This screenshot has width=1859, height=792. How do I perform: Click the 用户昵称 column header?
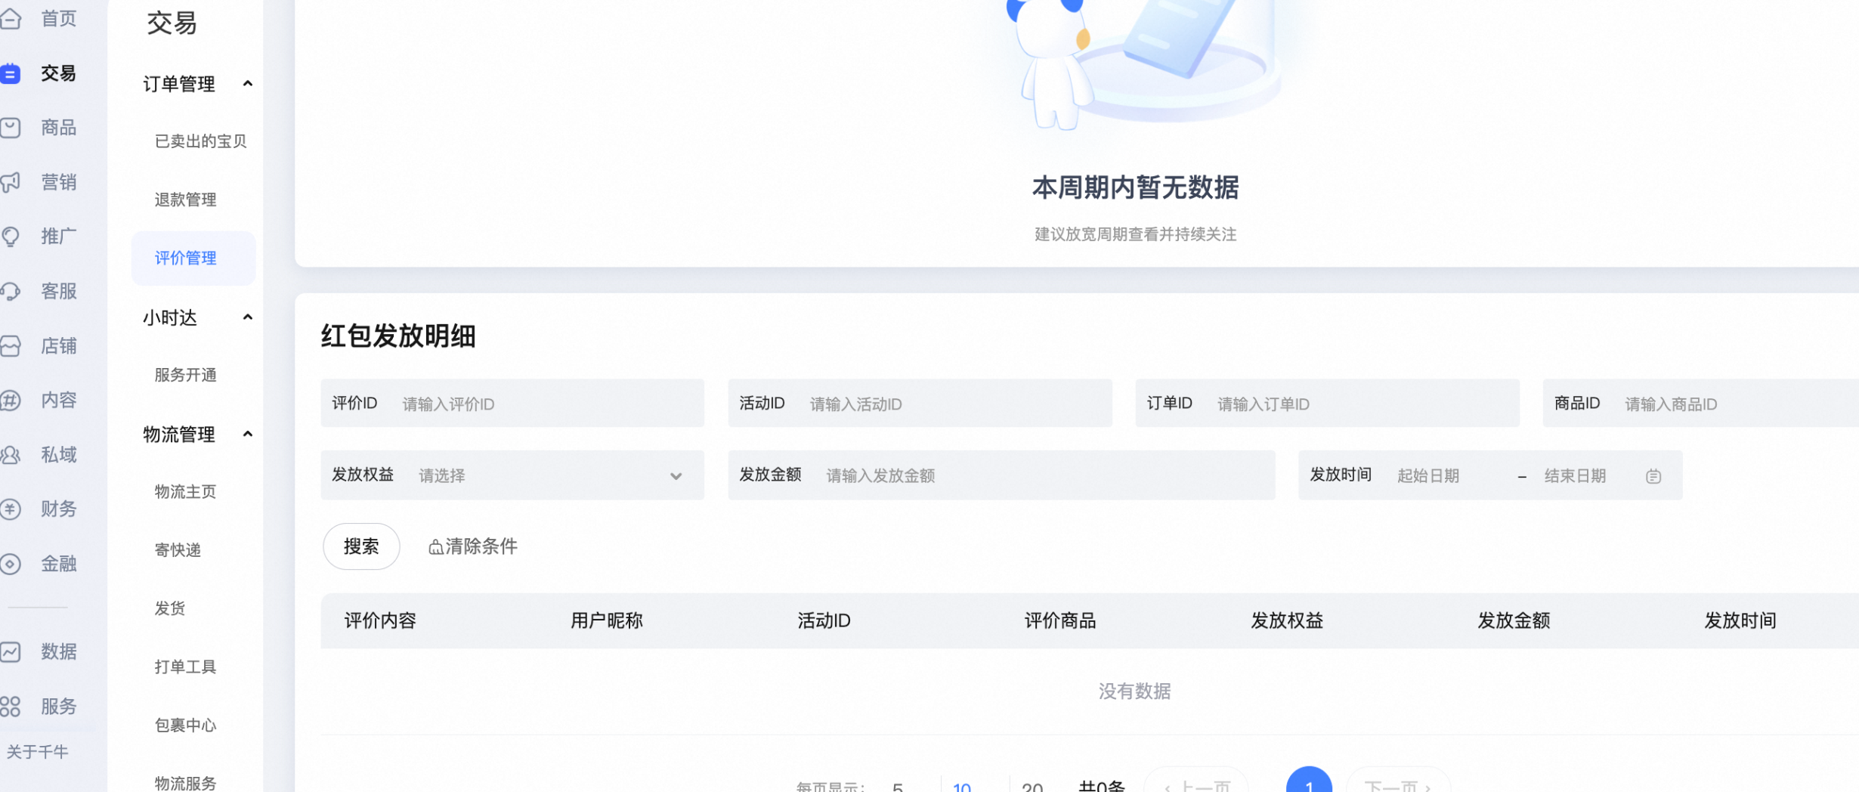(607, 621)
